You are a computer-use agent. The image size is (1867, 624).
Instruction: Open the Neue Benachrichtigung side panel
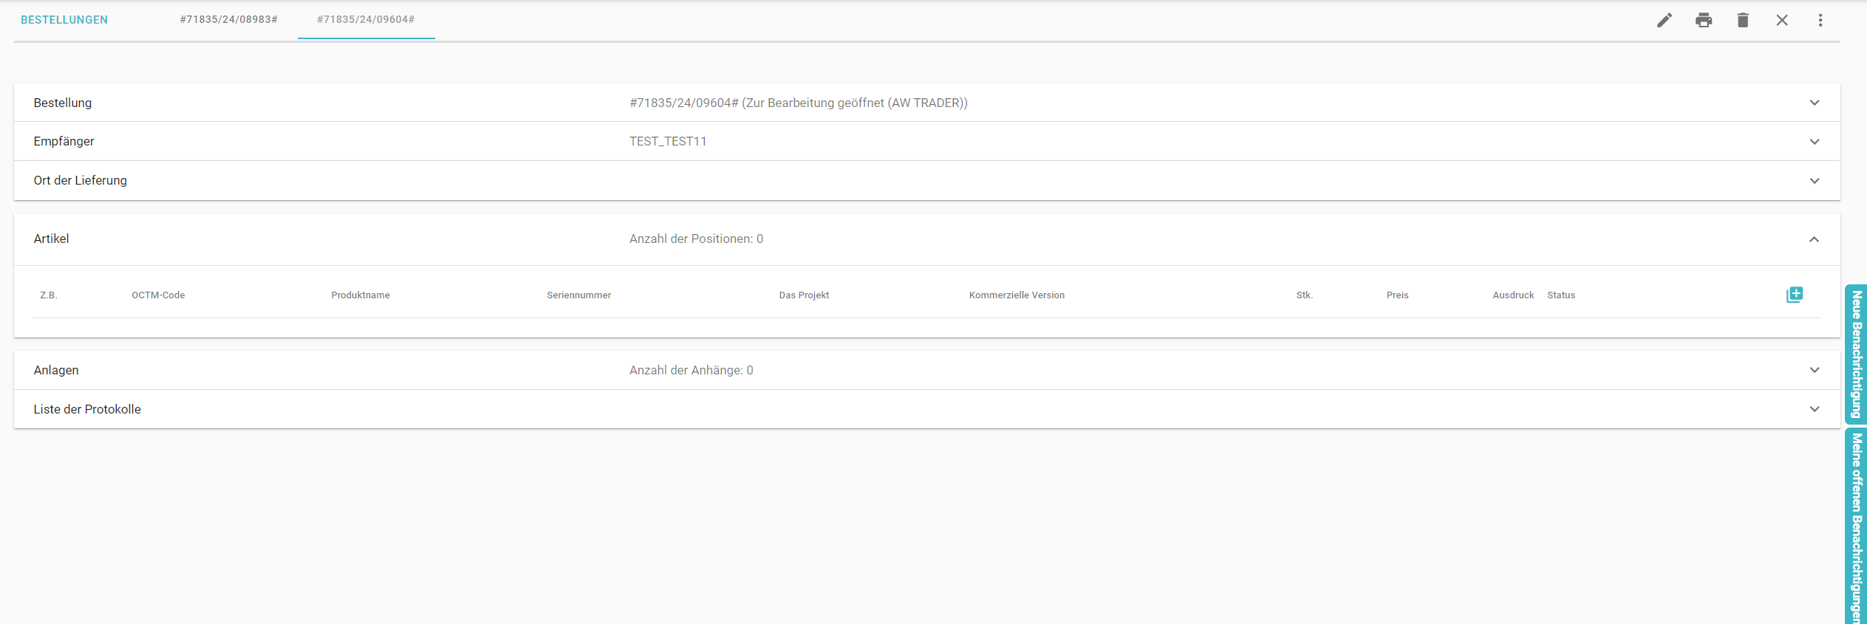pyautogui.click(x=1856, y=354)
